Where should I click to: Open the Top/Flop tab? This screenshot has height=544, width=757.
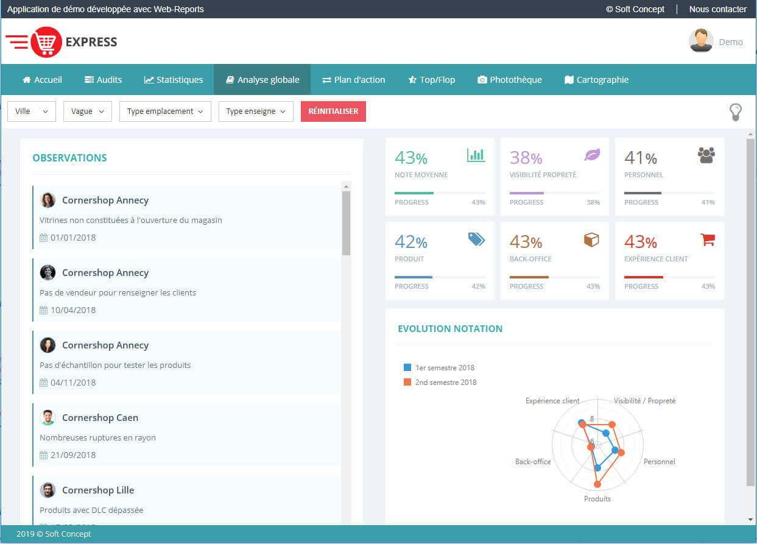[x=432, y=80]
